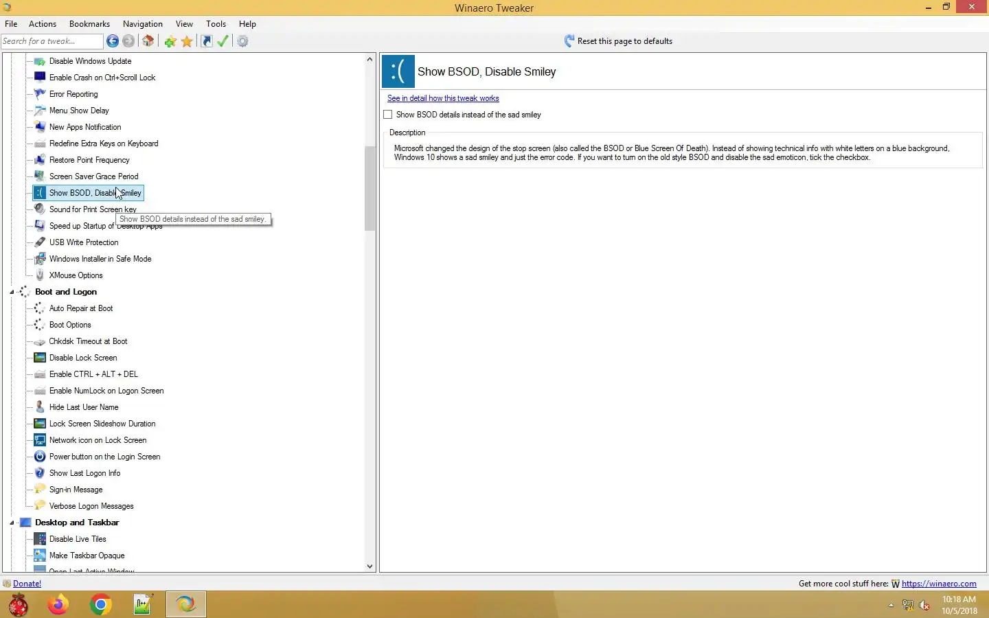The width and height of the screenshot is (989, 618).
Task: Click the Disable Live Tiles icon
Action: [x=40, y=539]
